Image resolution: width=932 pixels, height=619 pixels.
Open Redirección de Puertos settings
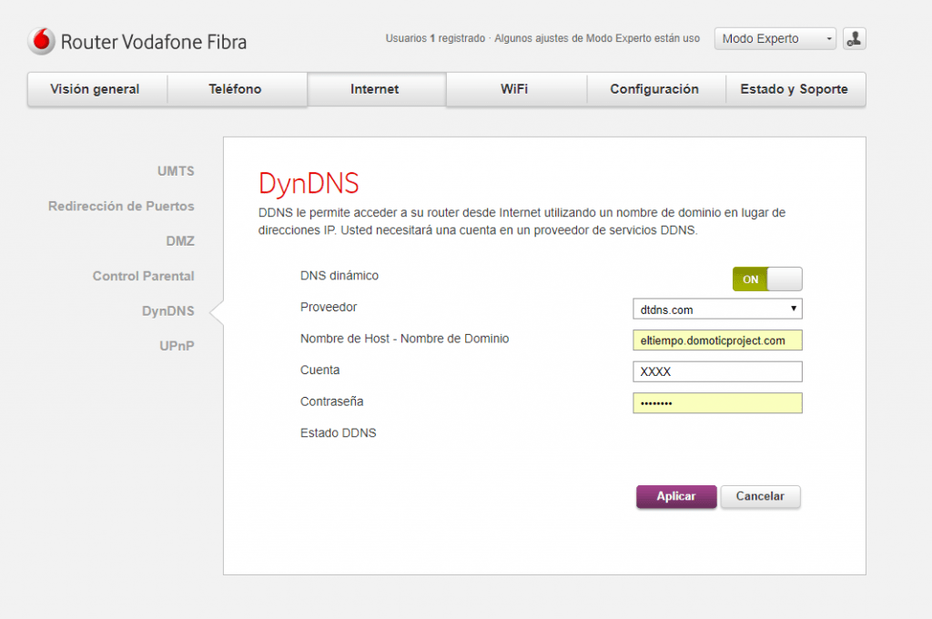pos(121,206)
